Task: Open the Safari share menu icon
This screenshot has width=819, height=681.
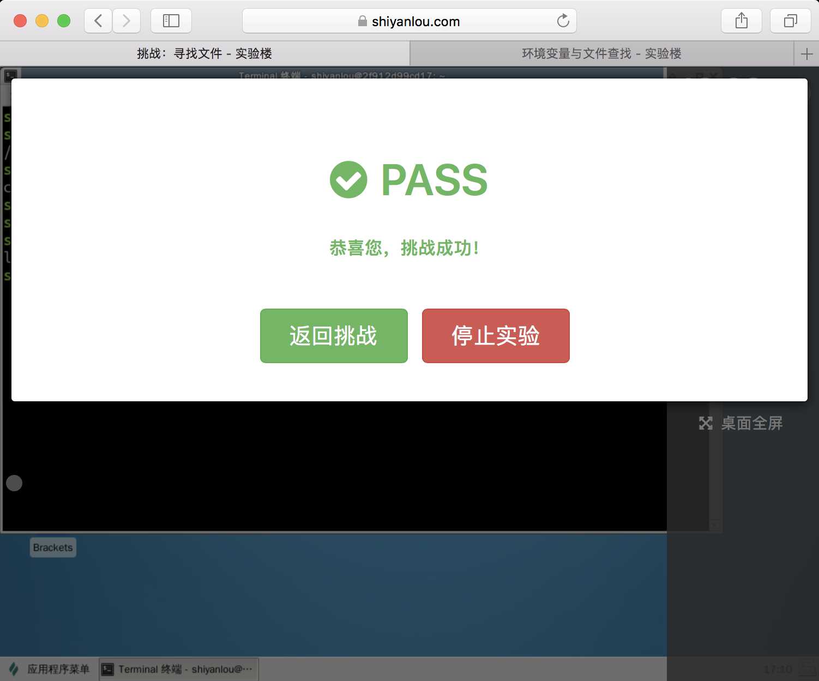Action: (x=742, y=21)
